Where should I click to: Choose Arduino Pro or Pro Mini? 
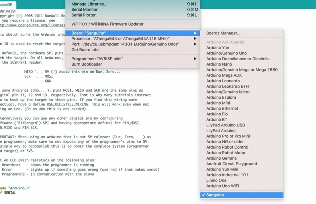click(x=242, y=136)
